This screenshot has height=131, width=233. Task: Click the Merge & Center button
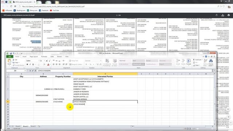click(x=76, y=64)
